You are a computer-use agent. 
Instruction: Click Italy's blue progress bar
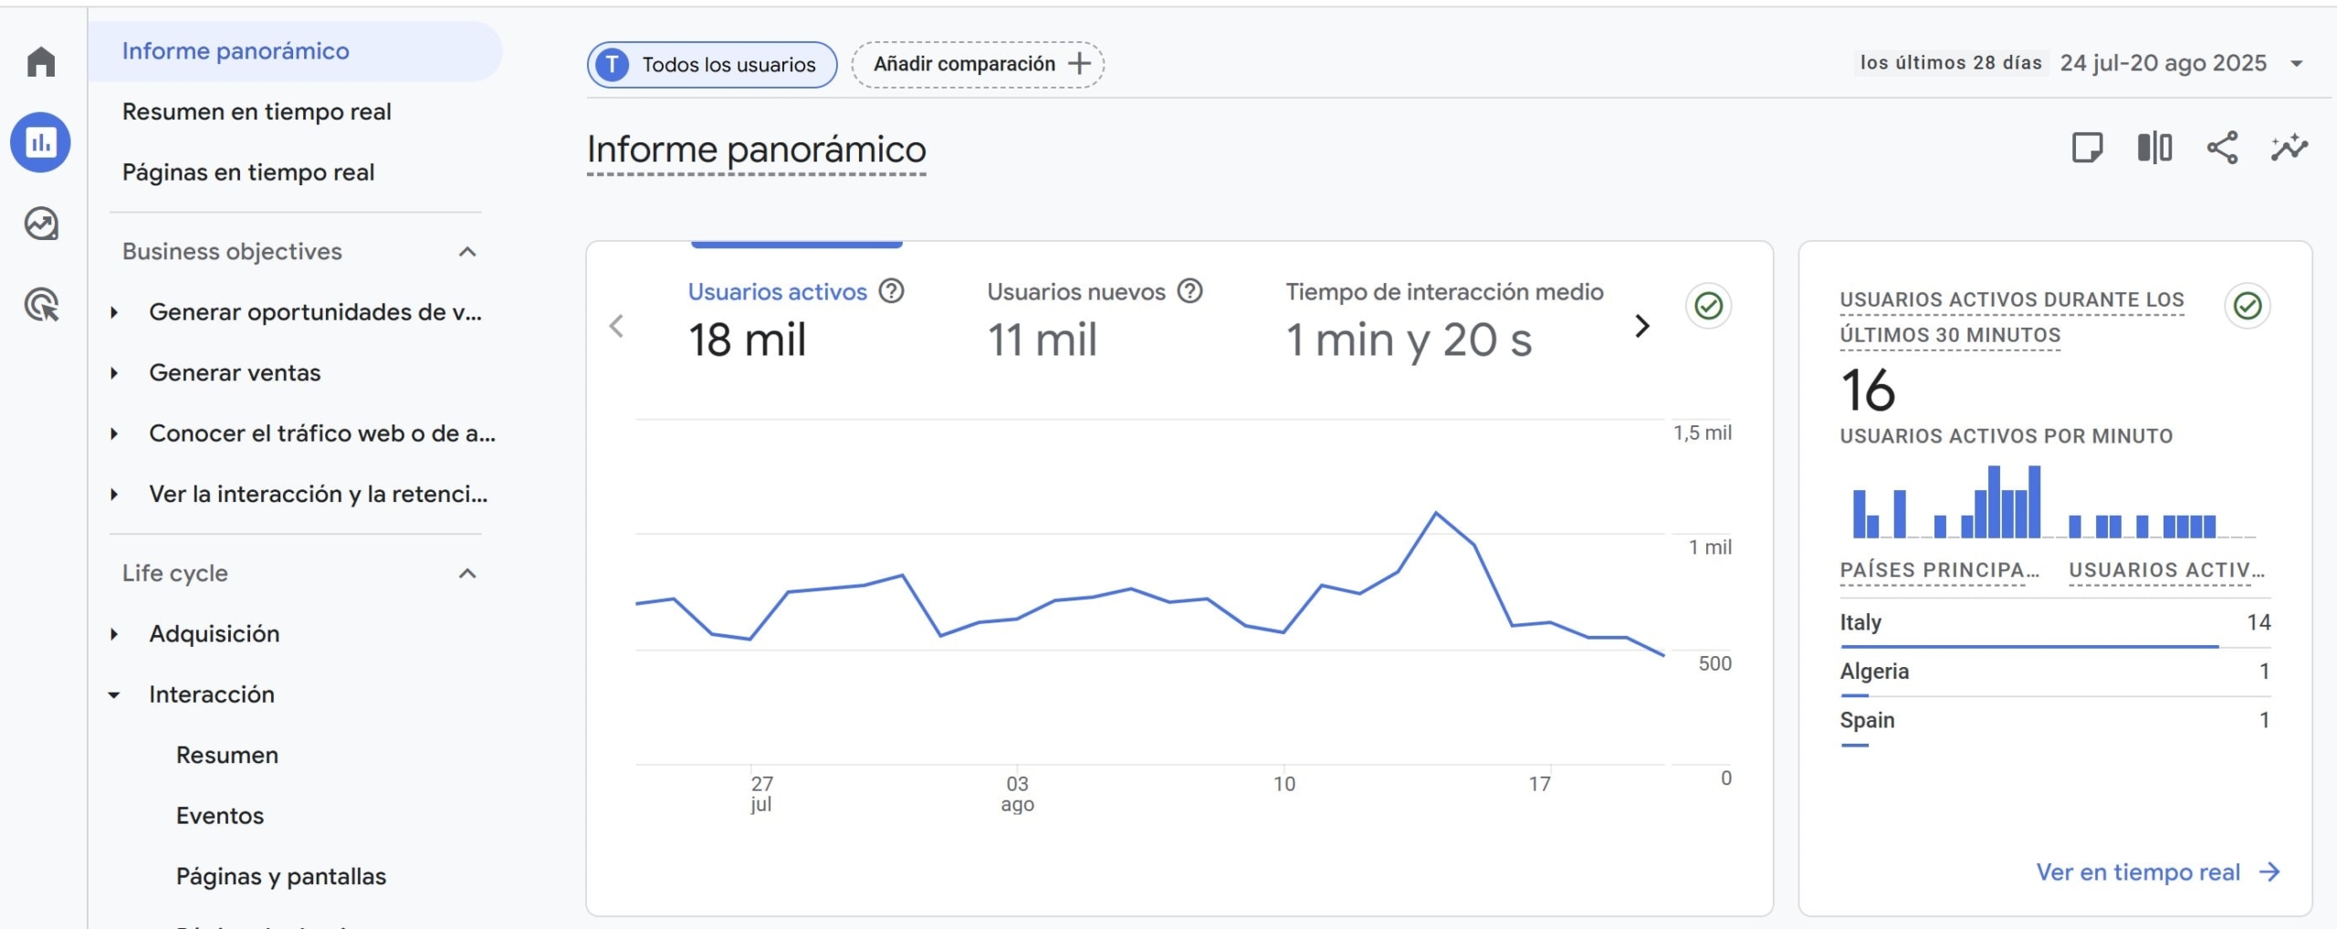click(2028, 647)
